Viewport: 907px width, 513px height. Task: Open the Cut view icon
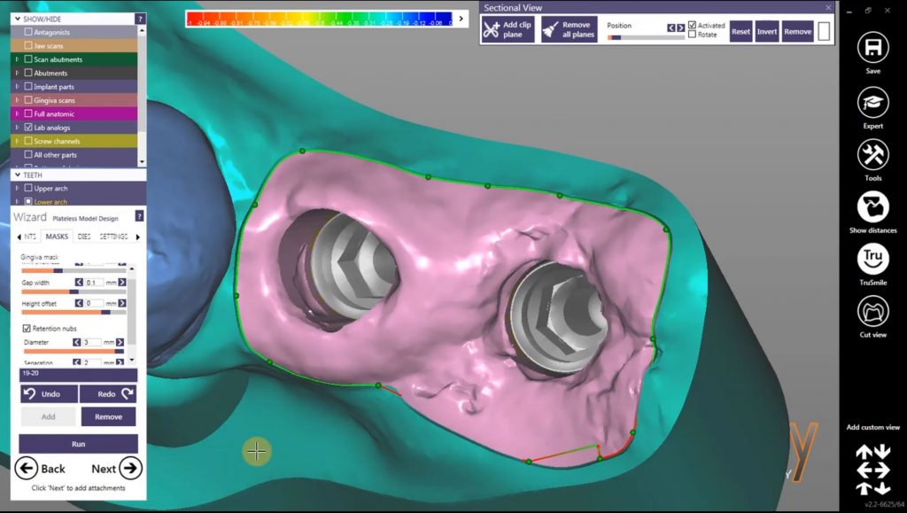(872, 311)
